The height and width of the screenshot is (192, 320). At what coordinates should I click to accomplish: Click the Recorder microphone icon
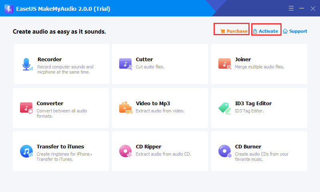coord(27,64)
